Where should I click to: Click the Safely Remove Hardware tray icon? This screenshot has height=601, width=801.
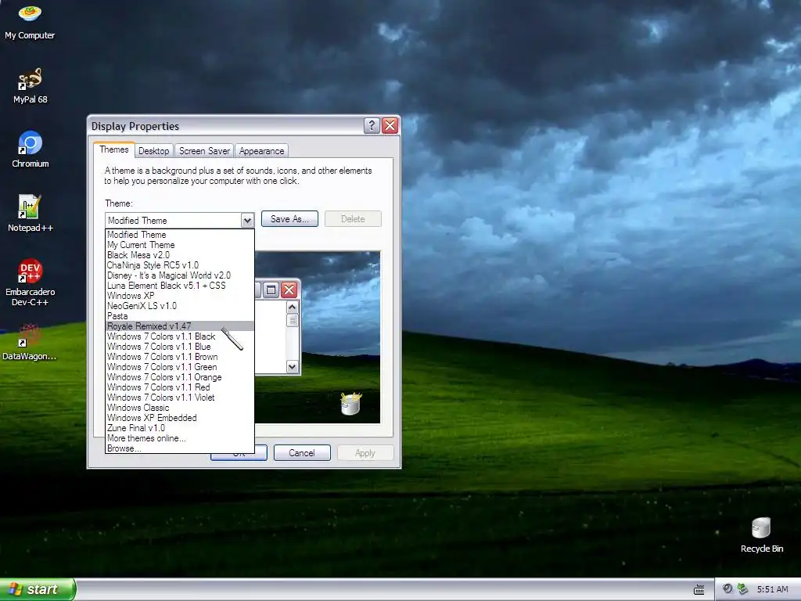743,589
